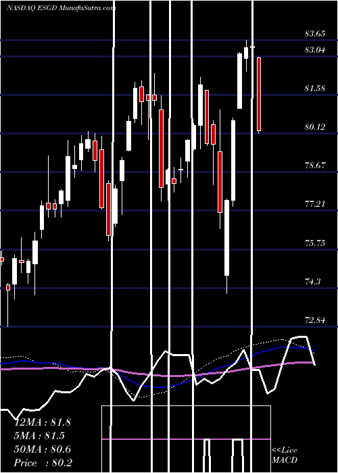Viewport: 338px width, 473px height.
Task: Click the 77.21 price axis label
Action: [x=315, y=204]
